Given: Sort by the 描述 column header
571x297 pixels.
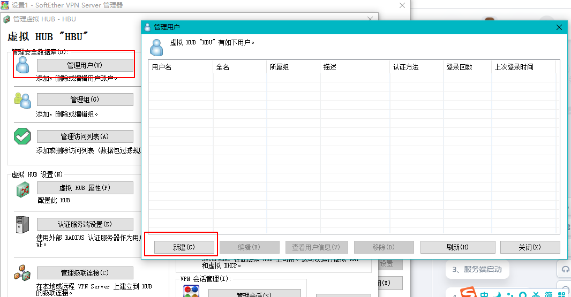Looking at the screenshot, I should pos(355,67).
